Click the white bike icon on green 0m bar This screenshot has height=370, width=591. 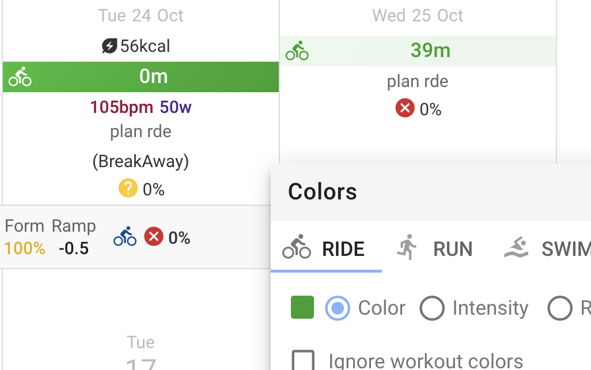(x=20, y=77)
